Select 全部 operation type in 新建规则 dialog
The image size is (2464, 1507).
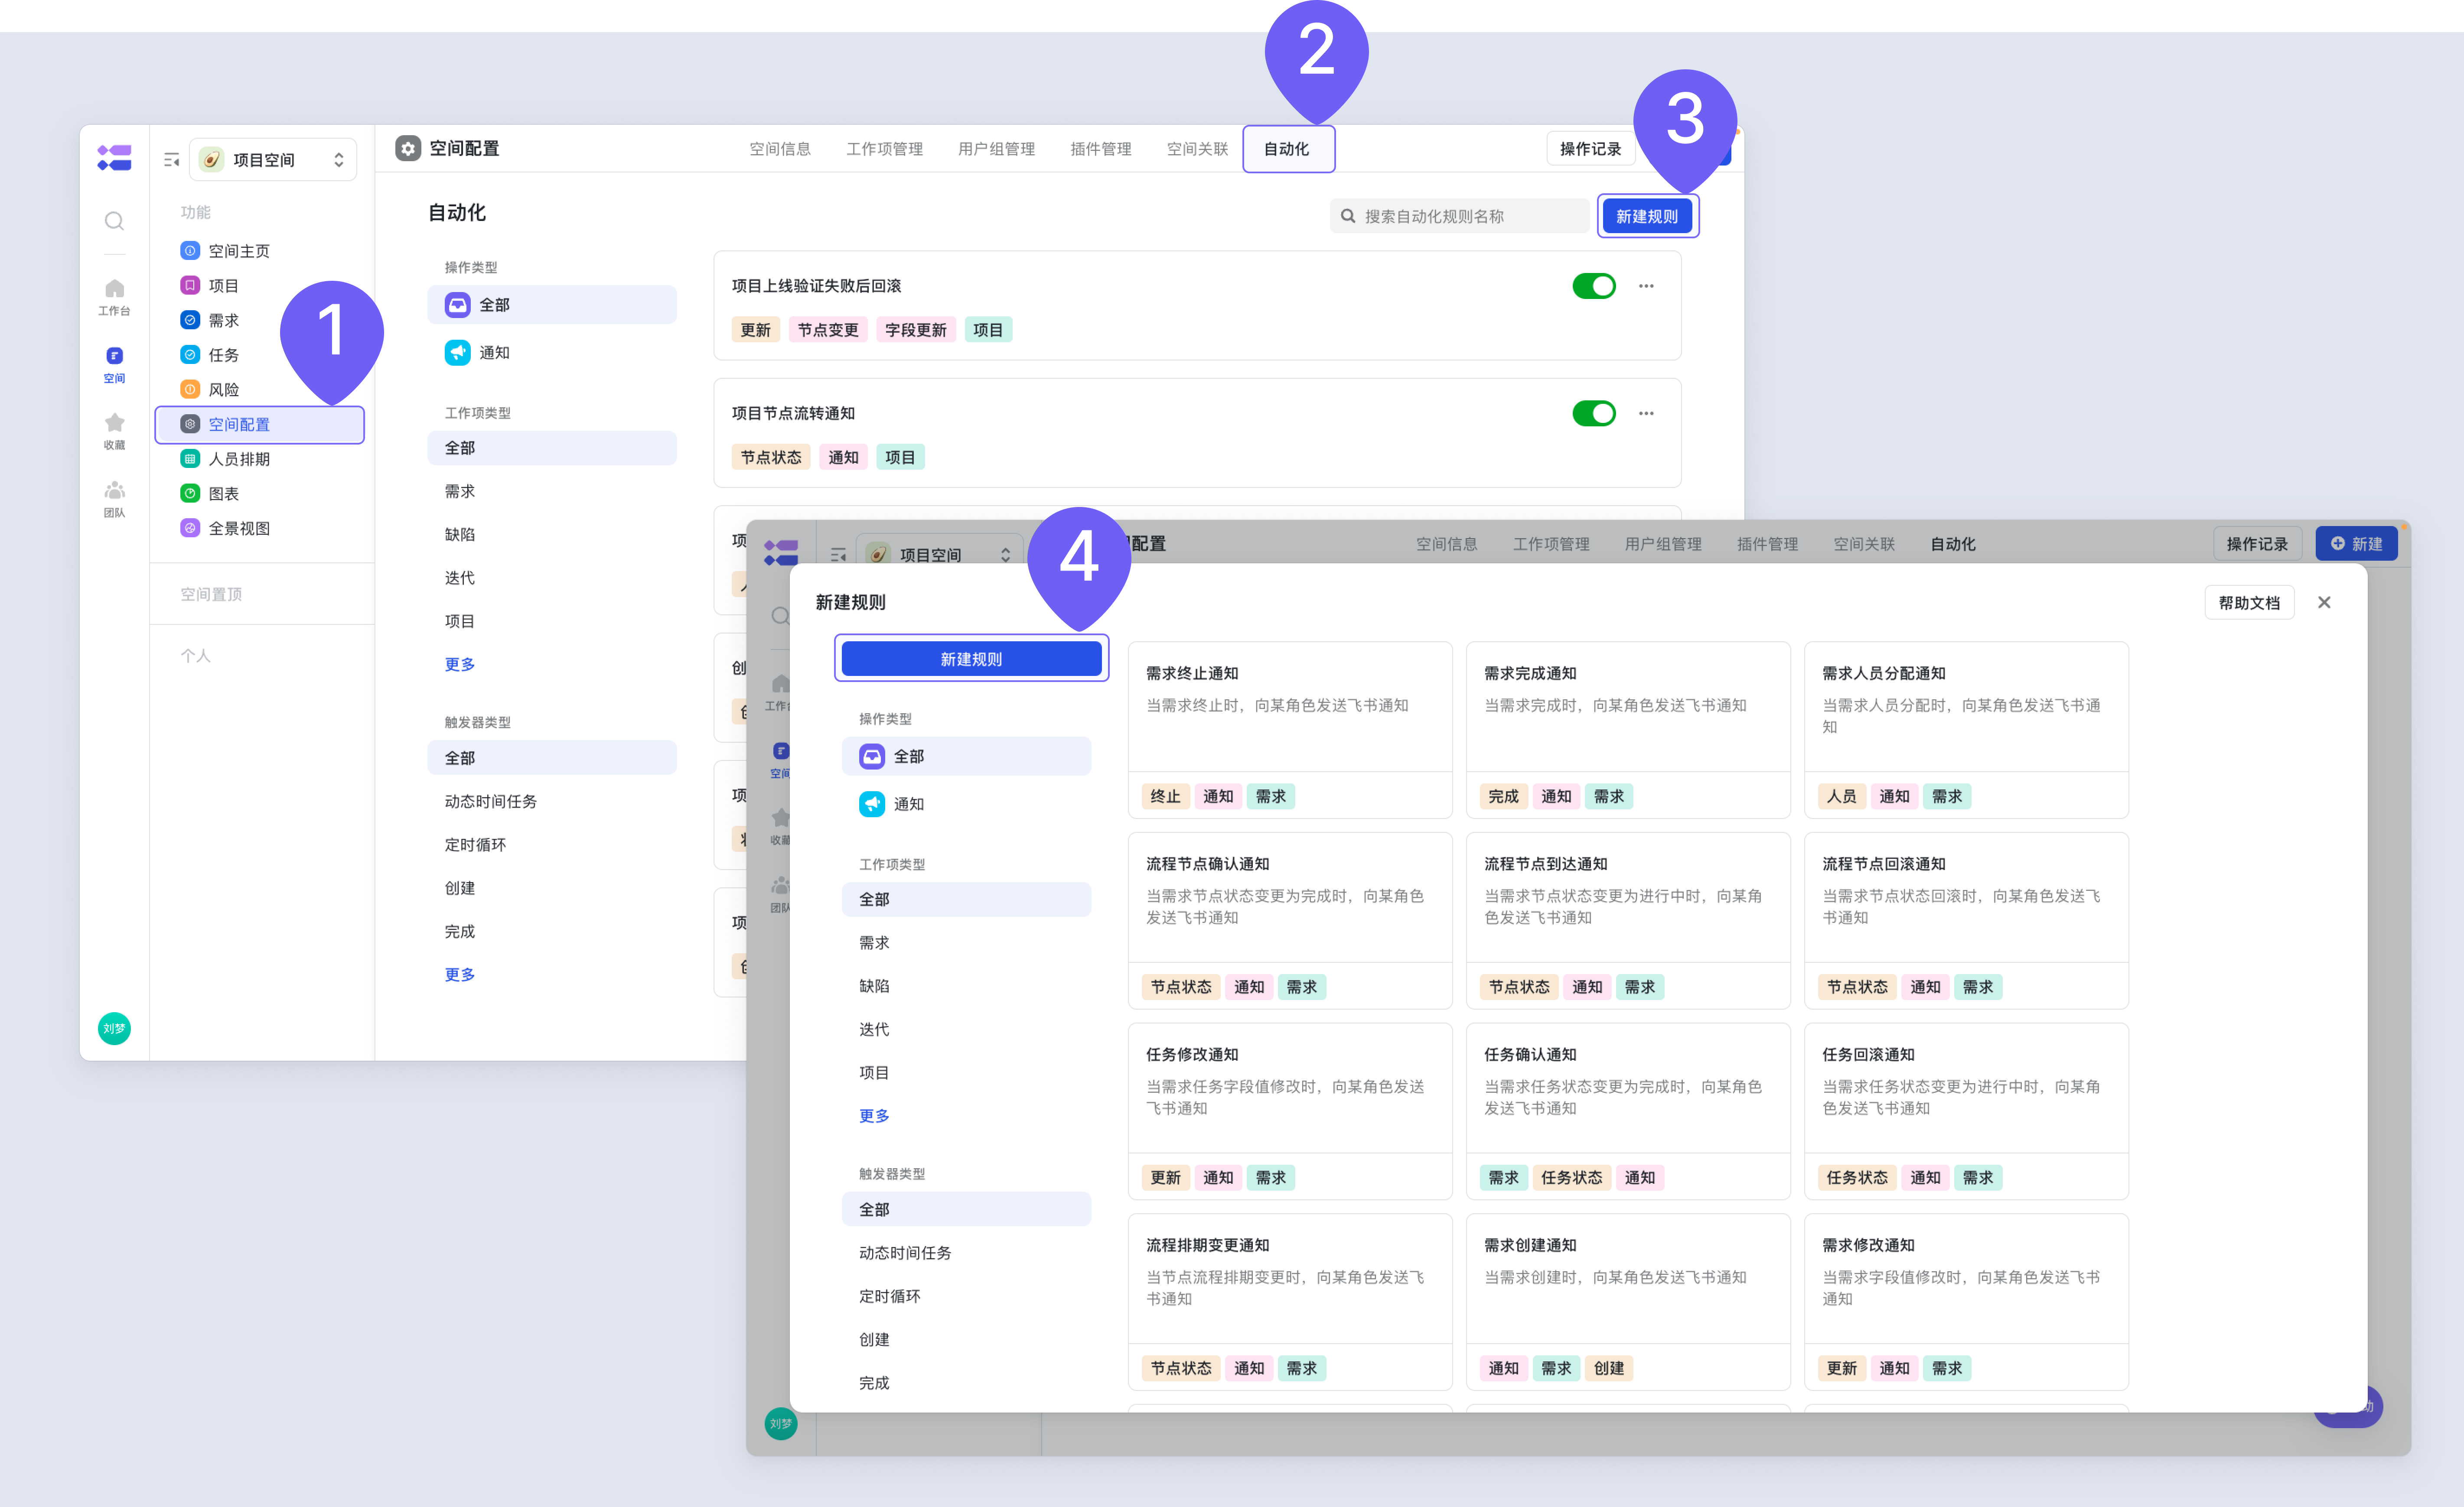[x=966, y=757]
